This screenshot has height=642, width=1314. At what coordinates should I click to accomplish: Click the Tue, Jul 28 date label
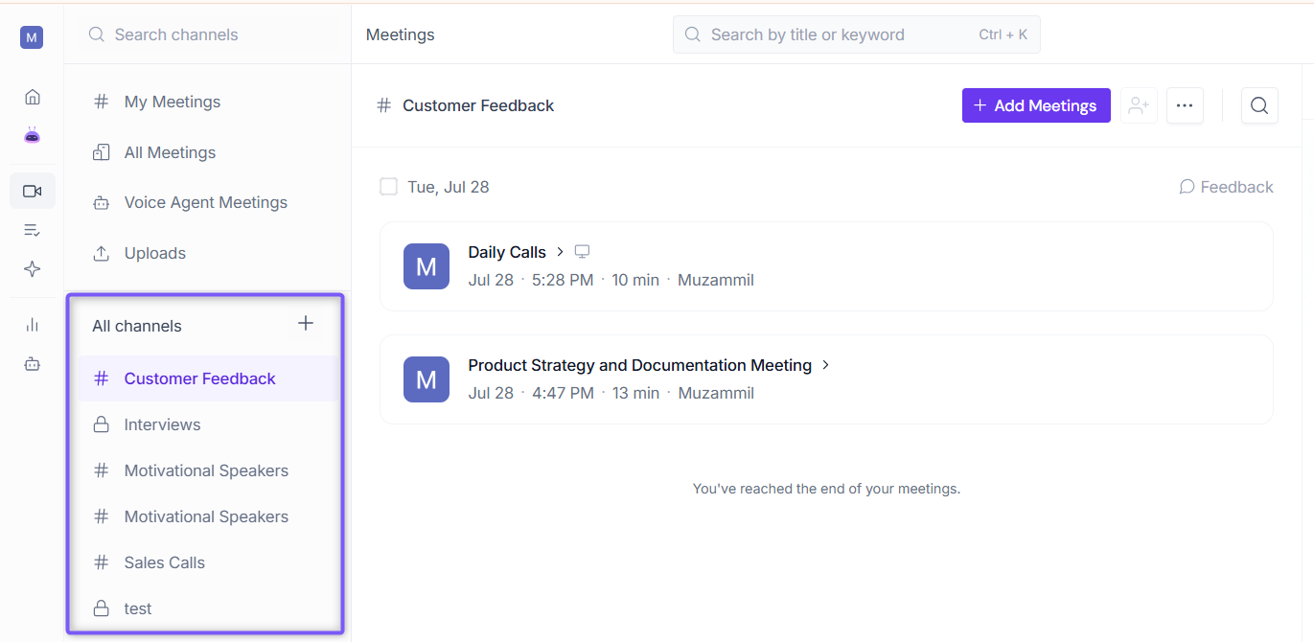click(x=448, y=187)
